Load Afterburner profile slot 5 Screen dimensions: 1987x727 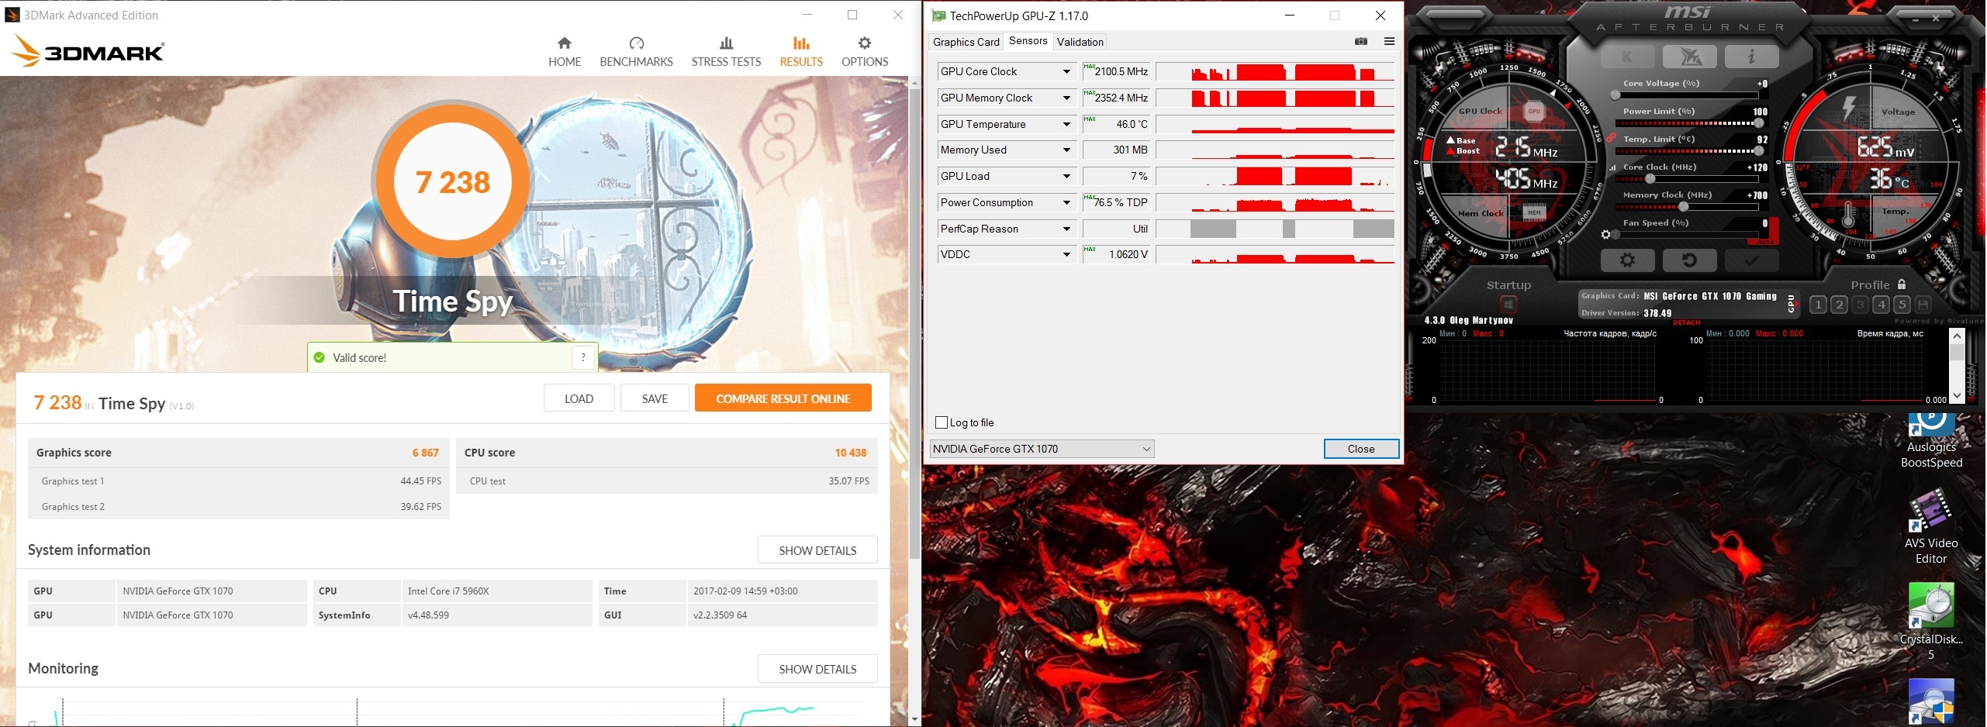tap(1902, 305)
